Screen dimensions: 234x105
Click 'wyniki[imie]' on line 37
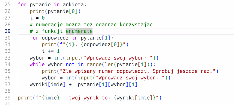click(x=48, y=85)
